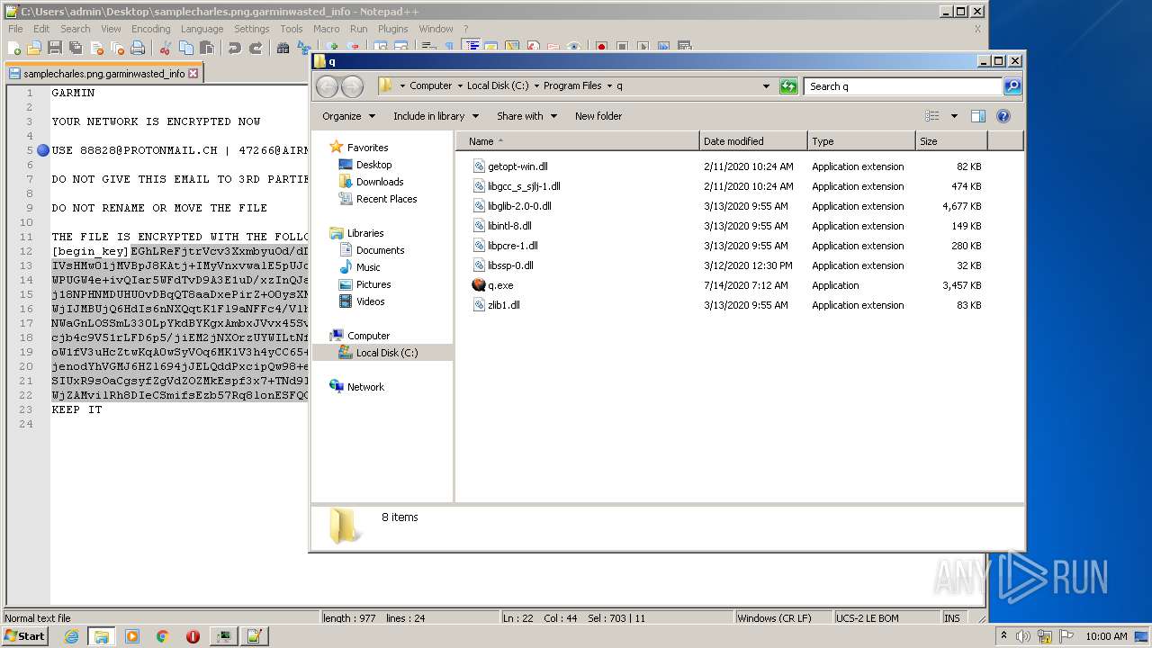
Task: Click Undo arrow in Notepad++ toolbar
Action: click(235, 48)
